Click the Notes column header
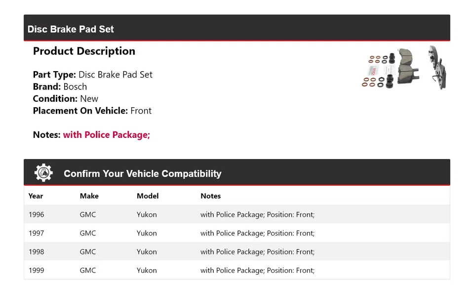 click(210, 196)
